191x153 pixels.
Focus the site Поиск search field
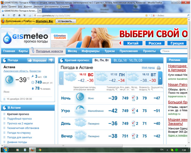174,51
